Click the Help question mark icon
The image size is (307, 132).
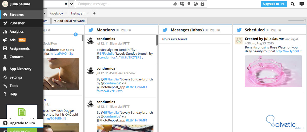pos(5,94)
